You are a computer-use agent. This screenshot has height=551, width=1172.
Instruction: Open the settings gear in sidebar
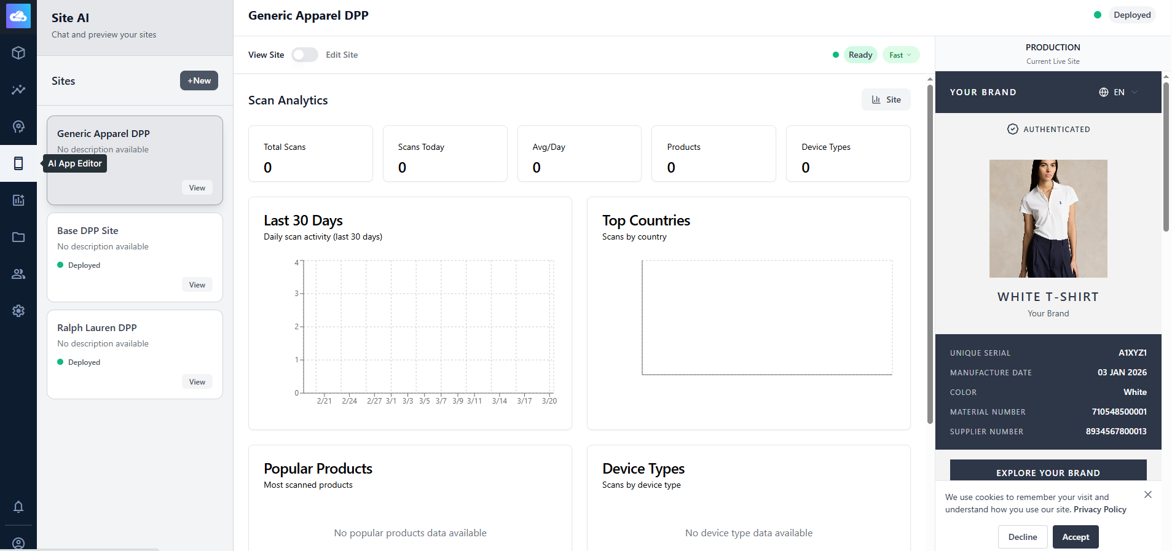(x=18, y=311)
